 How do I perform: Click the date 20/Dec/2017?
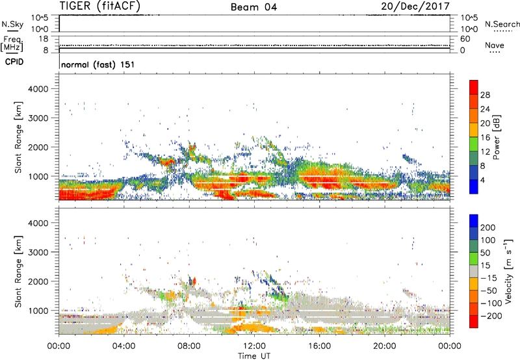coord(415,6)
